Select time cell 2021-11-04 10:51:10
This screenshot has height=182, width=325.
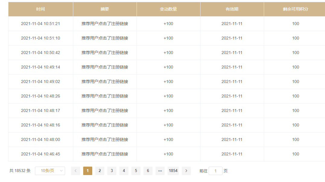40,38
